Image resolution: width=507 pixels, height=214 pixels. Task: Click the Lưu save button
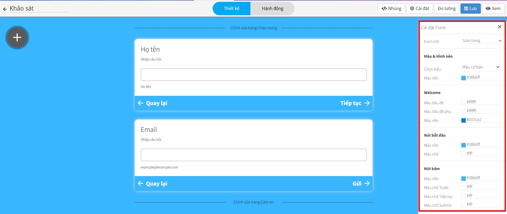click(470, 8)
